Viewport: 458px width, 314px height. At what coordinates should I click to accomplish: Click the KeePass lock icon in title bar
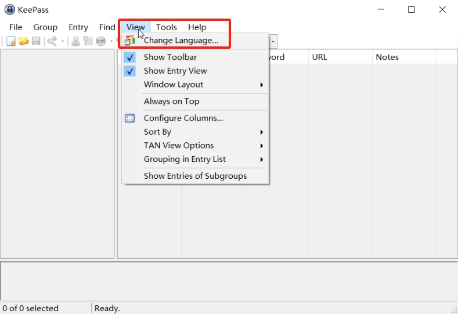[x=10, y=10]
